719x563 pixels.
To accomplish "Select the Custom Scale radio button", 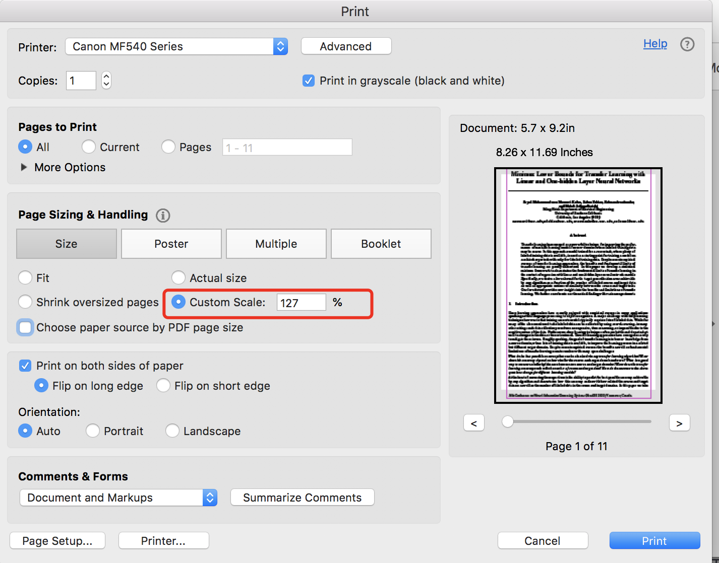I will click(178, 302).
